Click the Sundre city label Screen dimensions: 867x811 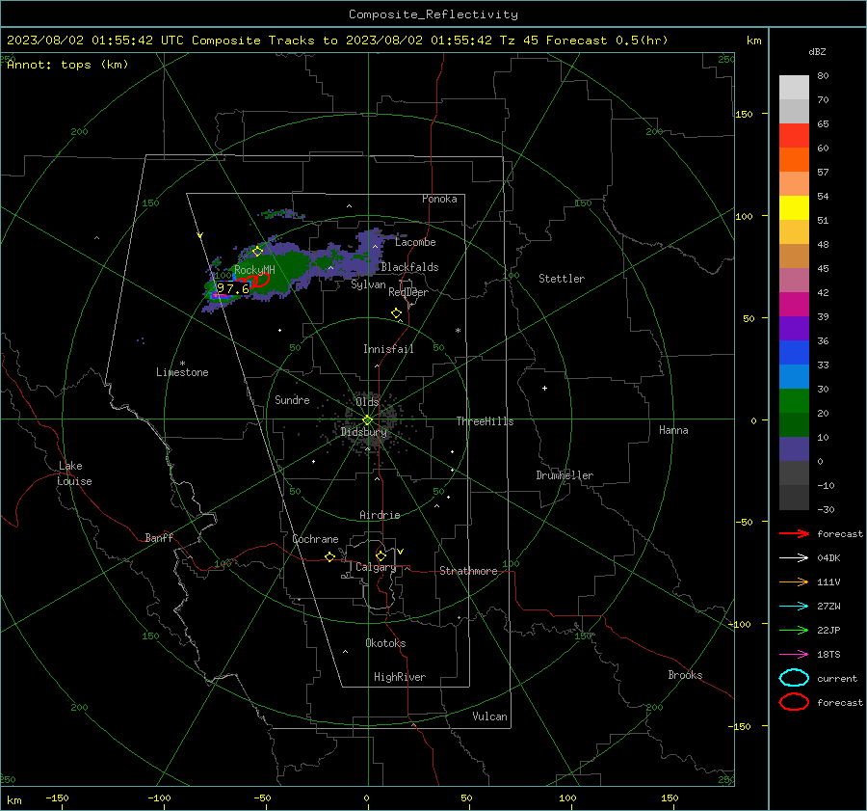(292, 400)
